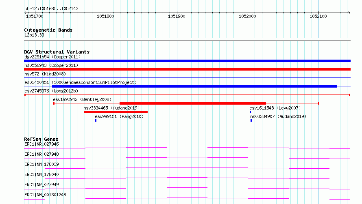Open the nsv556943 (Cooper2011) label
The image size is (362, 204).
click(x=51, y=65)
